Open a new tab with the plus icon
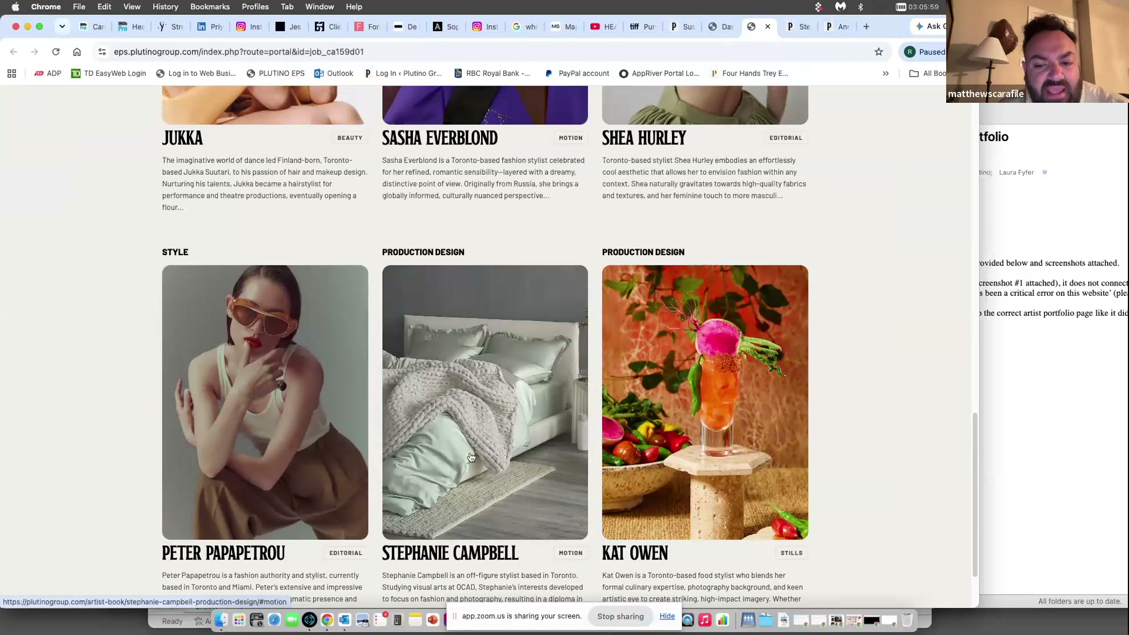The height and width of the screenshot is (635, 1129). click(866, 26)
